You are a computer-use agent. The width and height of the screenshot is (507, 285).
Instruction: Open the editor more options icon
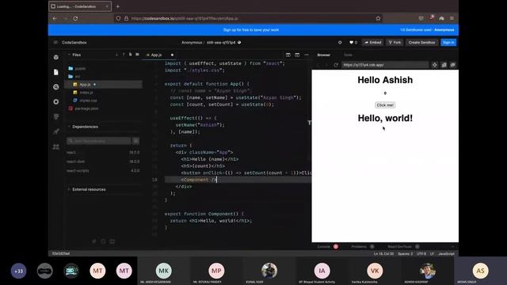coord(307,55)
